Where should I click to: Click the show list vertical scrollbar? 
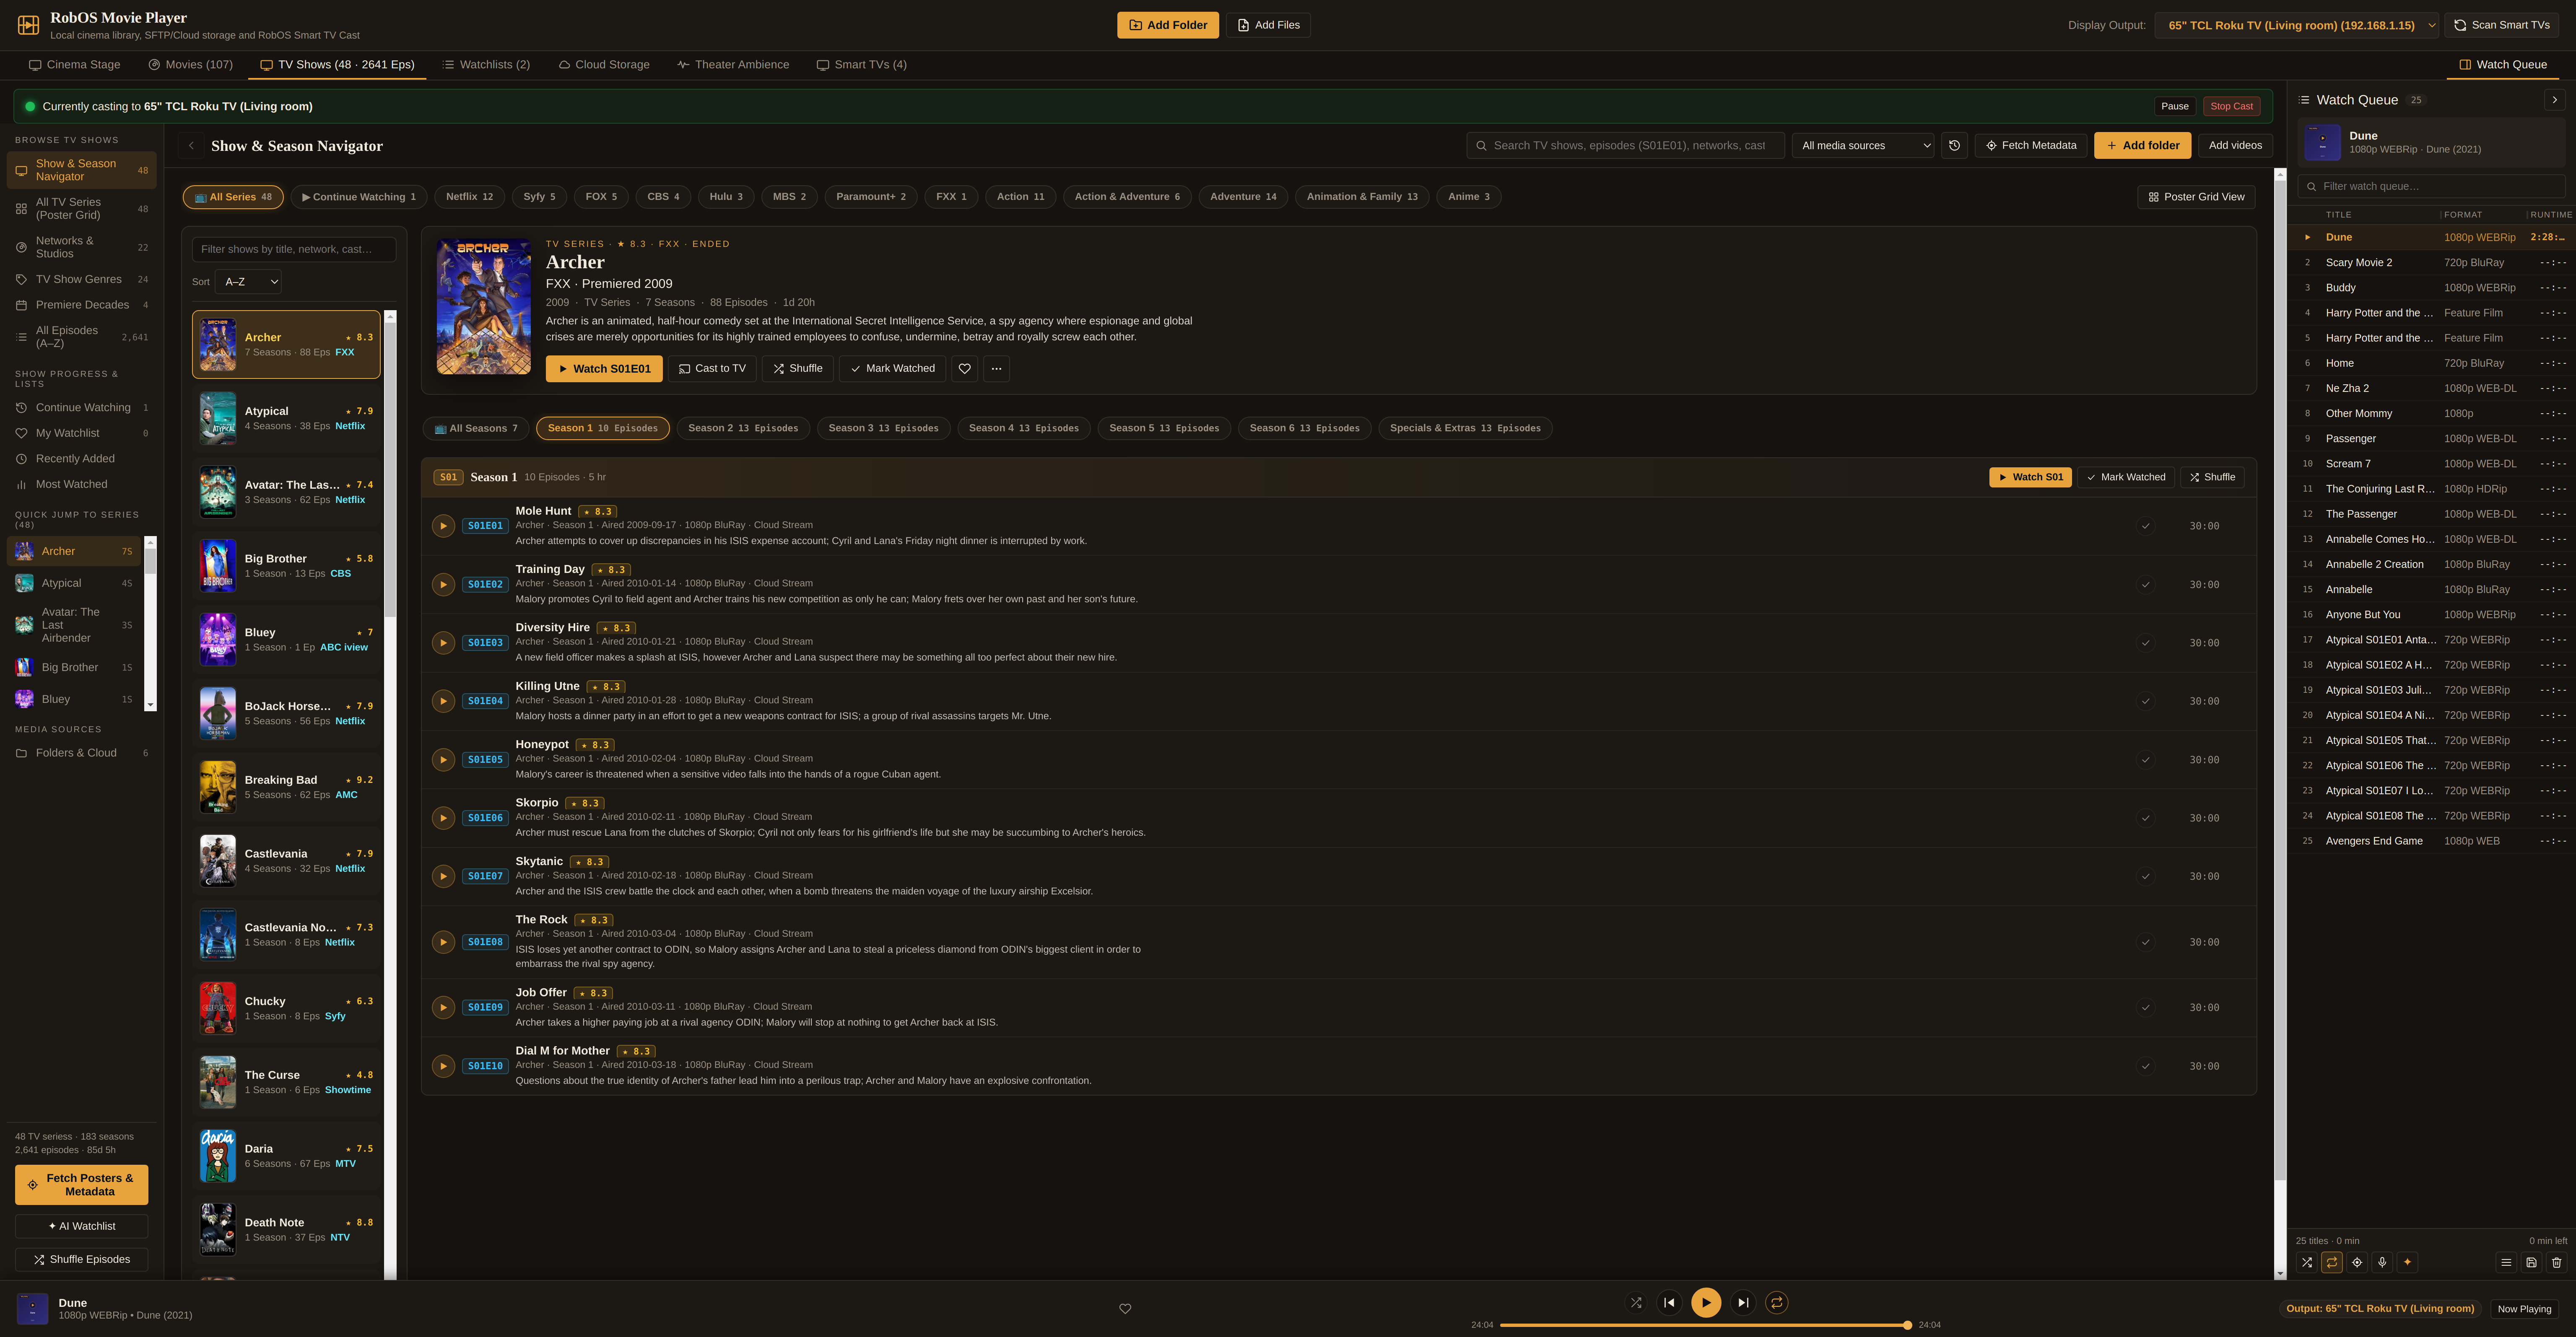(390, 795)
